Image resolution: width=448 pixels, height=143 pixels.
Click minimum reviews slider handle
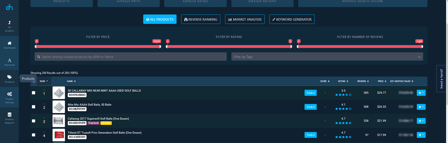click(298, 46)
